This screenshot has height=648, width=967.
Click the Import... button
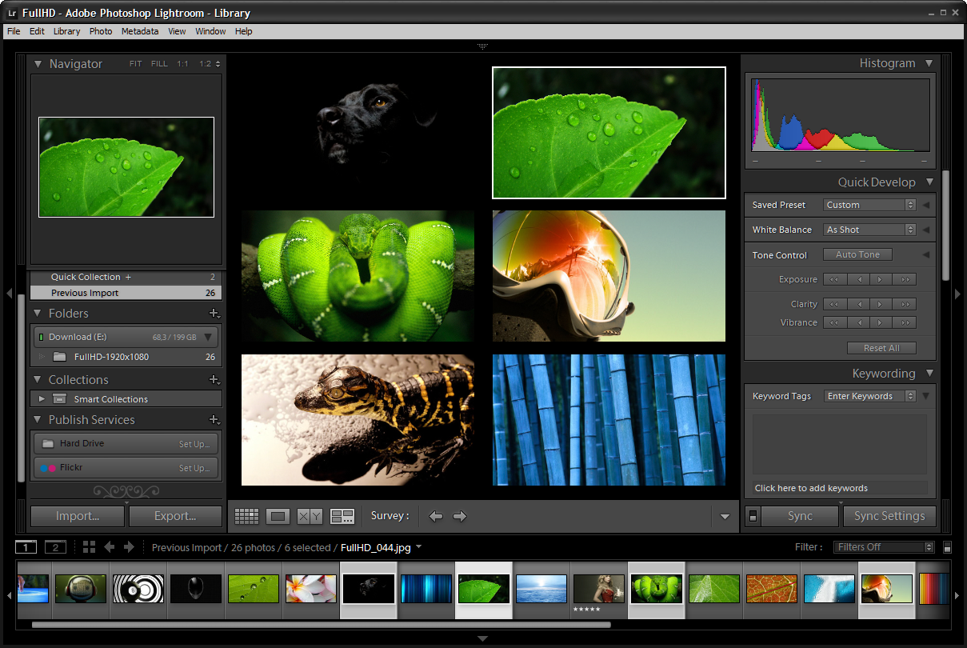pyautogui.click(x=78, y=516)
